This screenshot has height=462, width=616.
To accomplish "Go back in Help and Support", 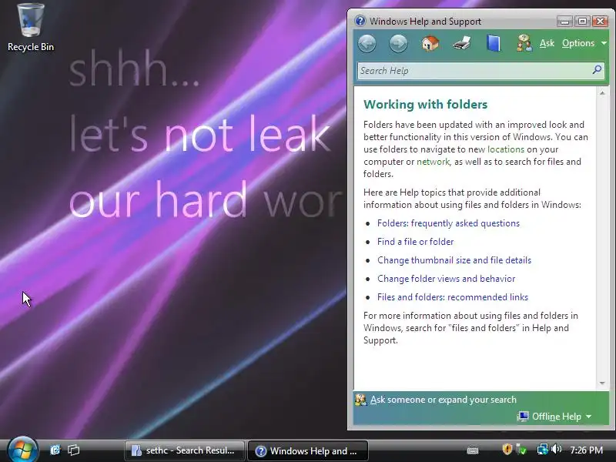I will coord(367,43).
